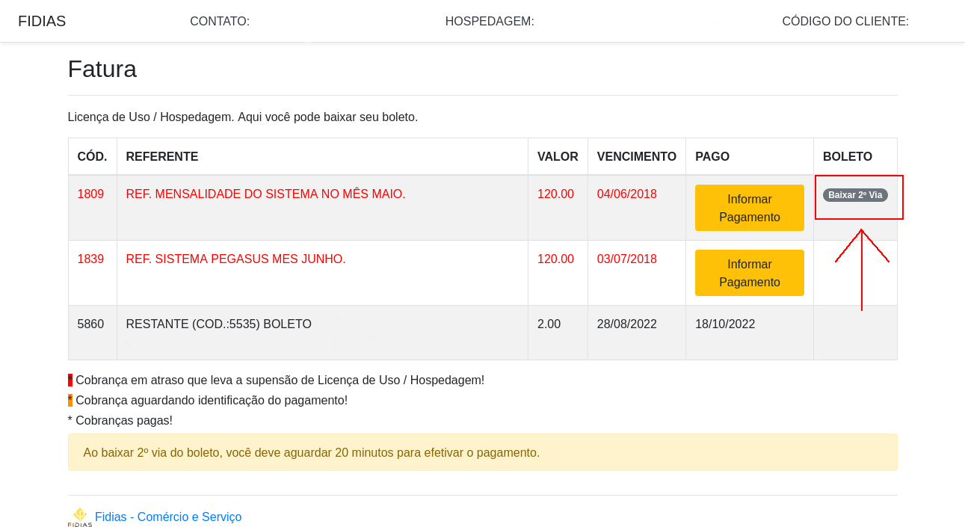Viewport: 965px width, 527px height.
Task: Click Informar Pagamento for invoice 1809
Action: tap(749, 207)
